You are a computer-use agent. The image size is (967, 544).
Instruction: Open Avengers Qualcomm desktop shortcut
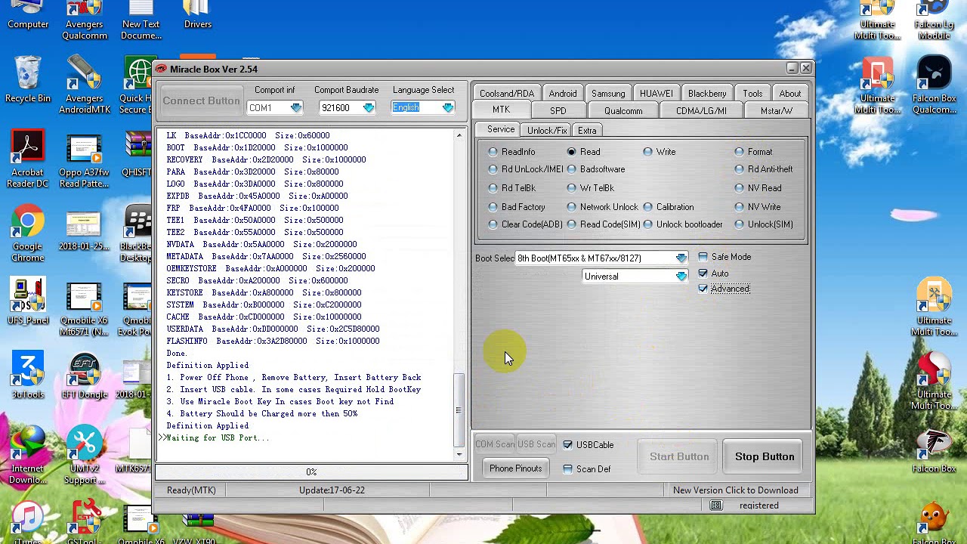[85, 20]
